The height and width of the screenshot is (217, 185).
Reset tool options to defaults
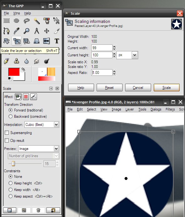(53, 210)
